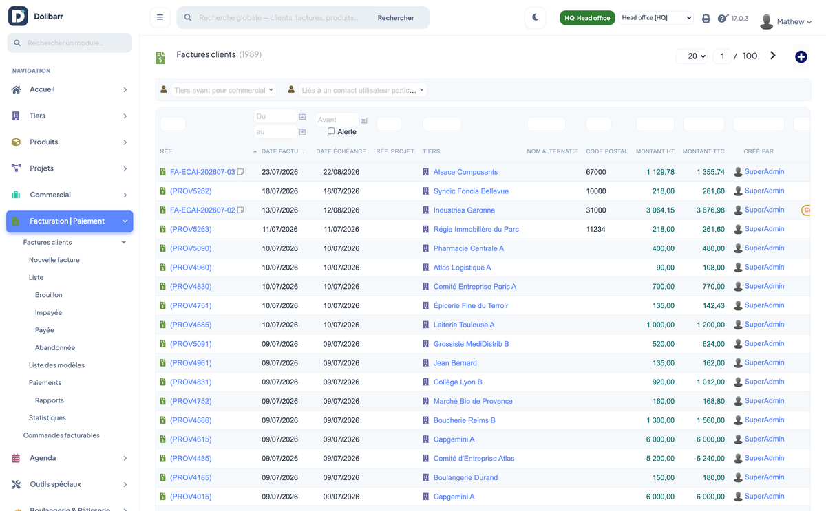Image resolution: width=826 pixels, height=511 pixels.
Task: Click 'Rechercher un module' search field
Action: [x=70, y=43]
